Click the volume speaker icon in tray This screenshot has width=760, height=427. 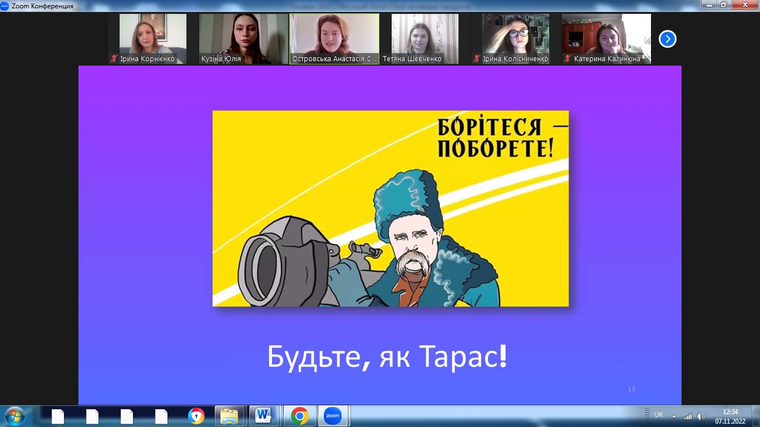(x=701, y=416)
